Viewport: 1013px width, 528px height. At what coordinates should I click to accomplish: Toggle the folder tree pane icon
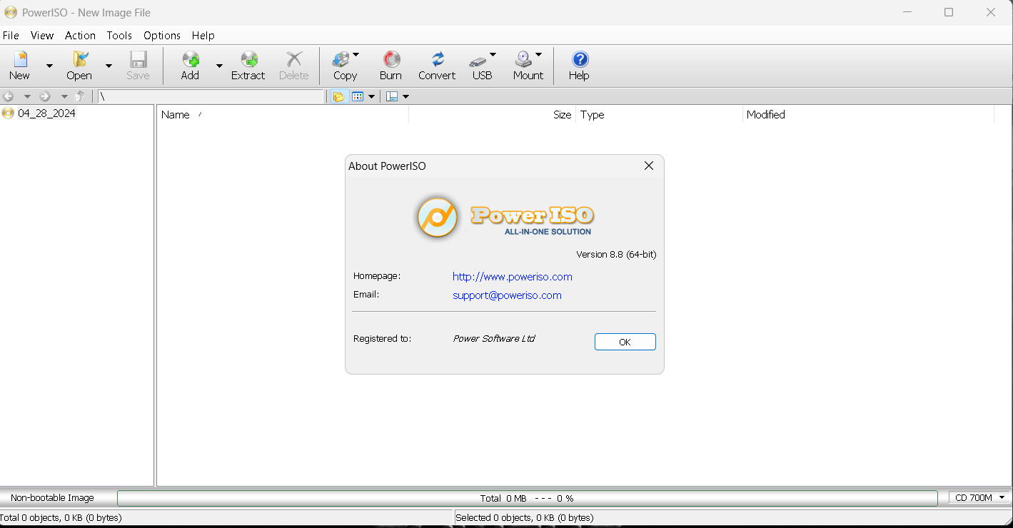coord(338,96)
